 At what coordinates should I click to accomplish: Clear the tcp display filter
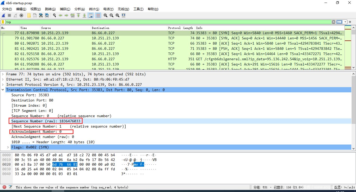pos(333,22)
